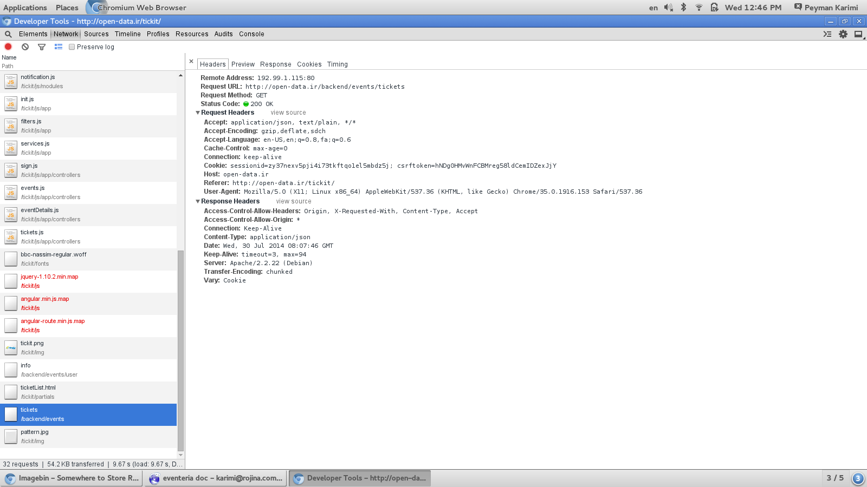Viewport: 867px width, 487px height.
Task: Collapse the Request Headers section
Action: point(198,113)
